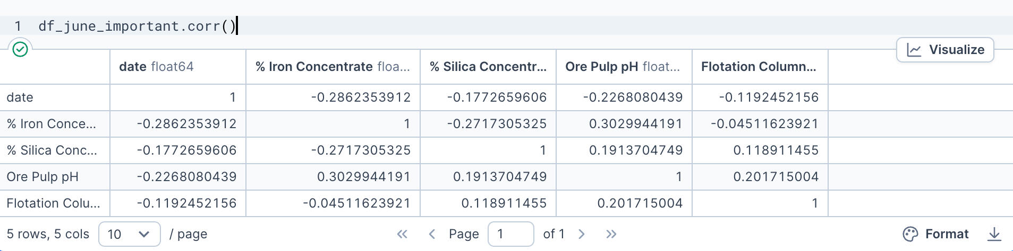Go to the next page arrow
The image size is (1013, 251).
coord(582,234)
